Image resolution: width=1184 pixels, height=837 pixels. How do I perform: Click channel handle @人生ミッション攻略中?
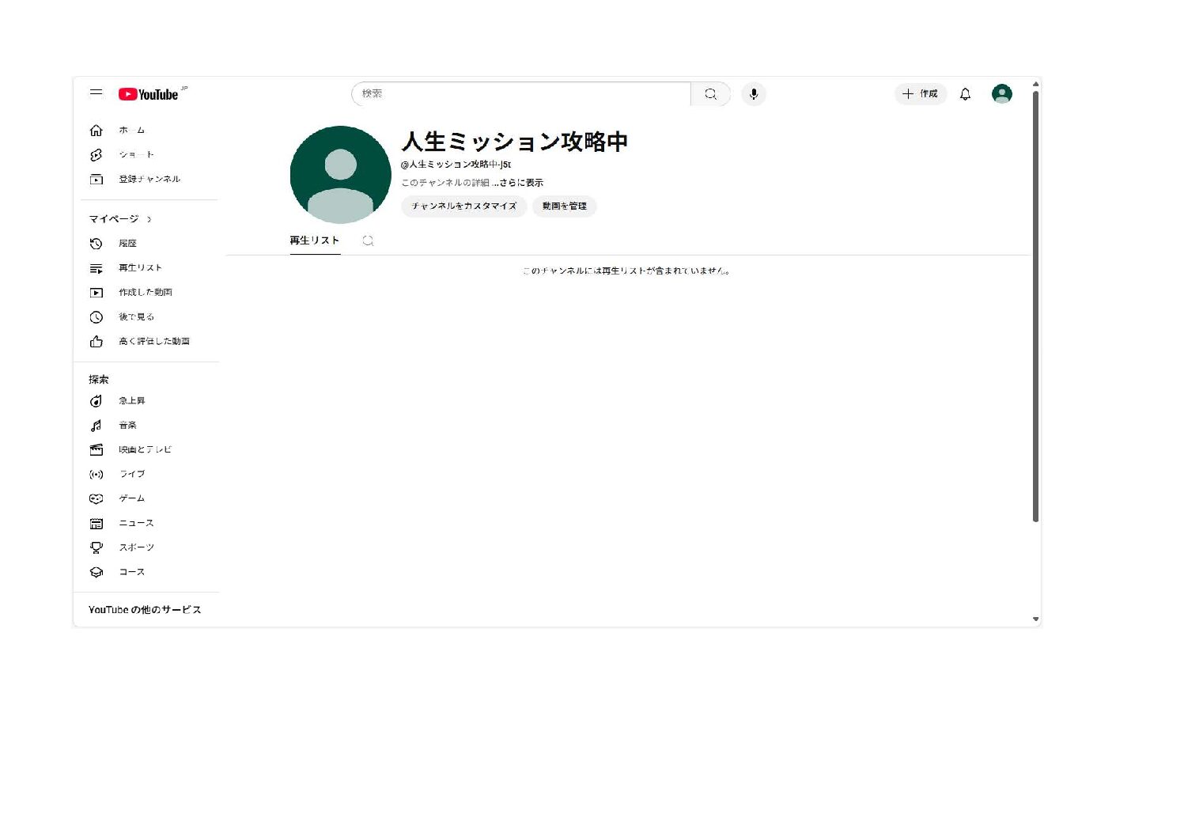456,165
